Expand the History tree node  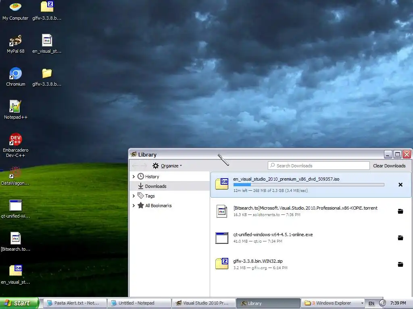(x=133, y=177)
